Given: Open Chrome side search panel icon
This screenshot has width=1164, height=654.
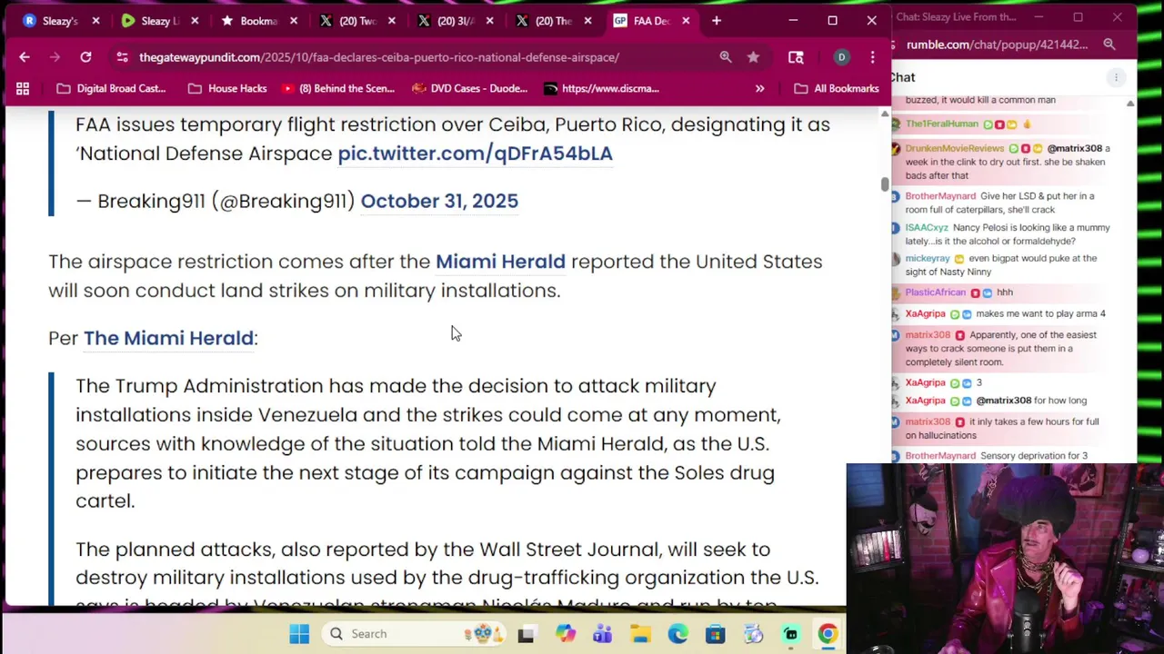Looking at the screenshot, I should pos(796,57).
